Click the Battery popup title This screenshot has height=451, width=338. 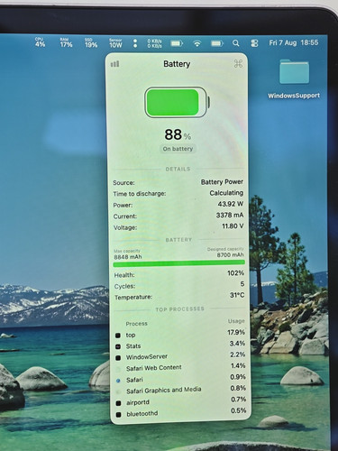click(x=177, y=64)
